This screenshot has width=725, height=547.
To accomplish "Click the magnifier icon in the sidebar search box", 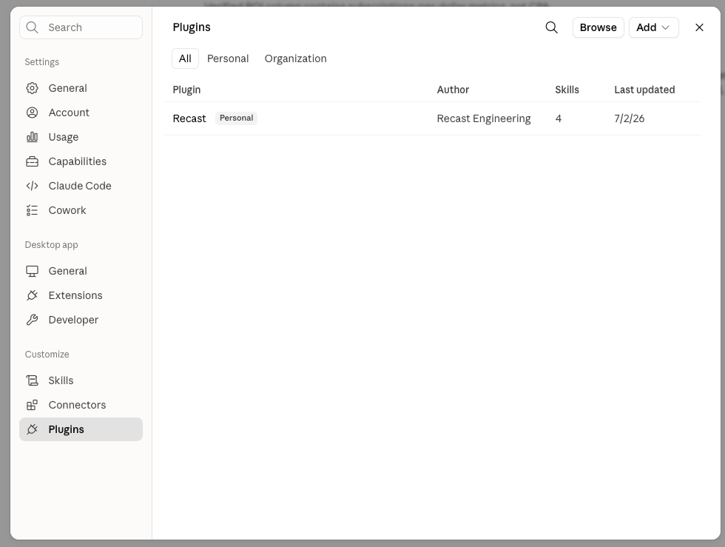I will pos(32,27).
